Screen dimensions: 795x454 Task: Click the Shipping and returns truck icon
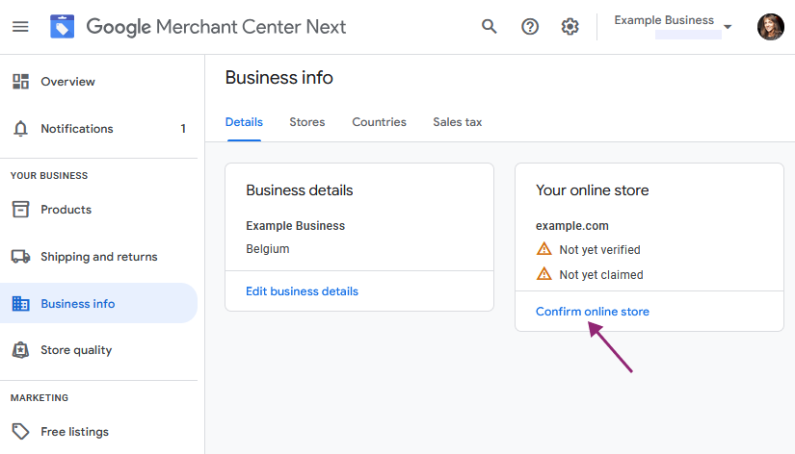20,257
